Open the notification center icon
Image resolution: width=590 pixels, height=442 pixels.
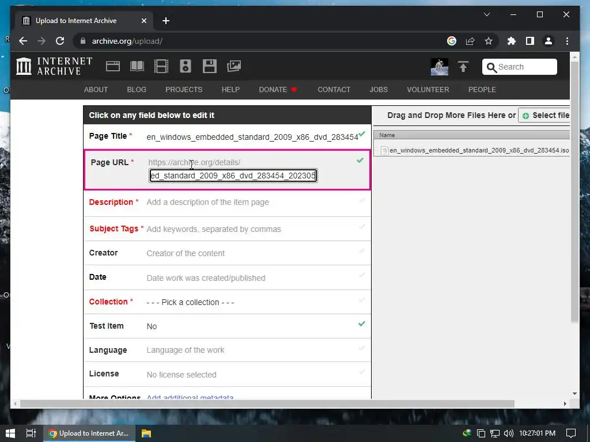pyautogui.click(x=571, y=433)
